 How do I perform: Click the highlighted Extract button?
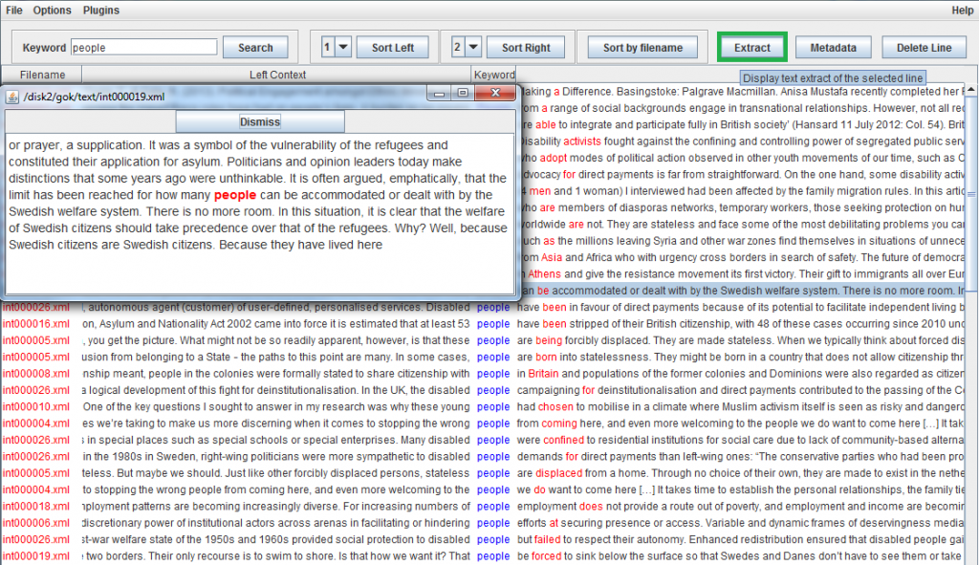click(x=750, y=47)
